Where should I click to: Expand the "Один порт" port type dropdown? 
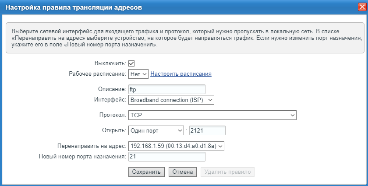coord(156,130)
